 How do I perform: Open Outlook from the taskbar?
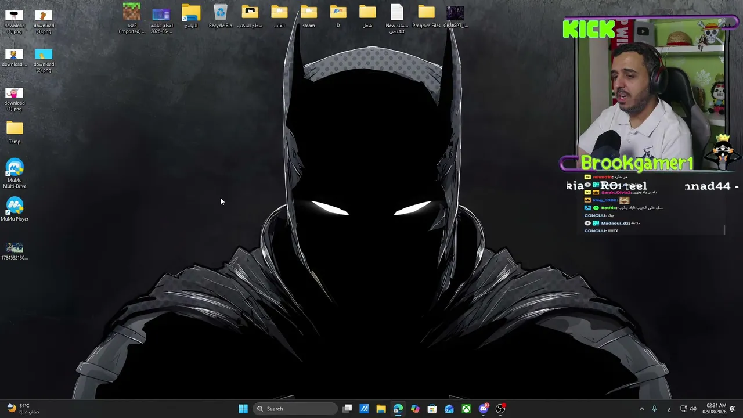coord(449,409)
